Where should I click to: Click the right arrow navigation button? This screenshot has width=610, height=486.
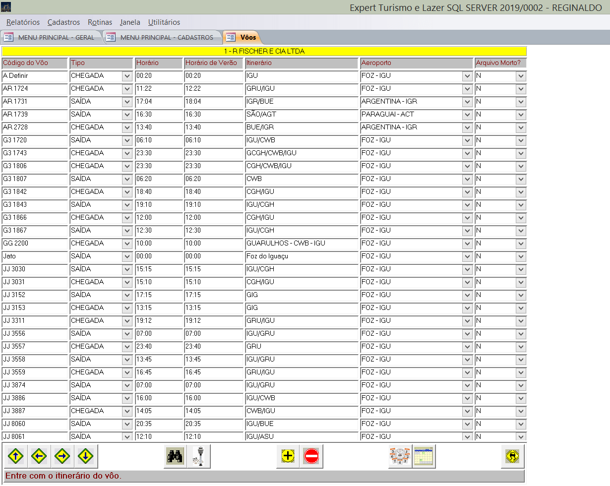coord(62,456)
